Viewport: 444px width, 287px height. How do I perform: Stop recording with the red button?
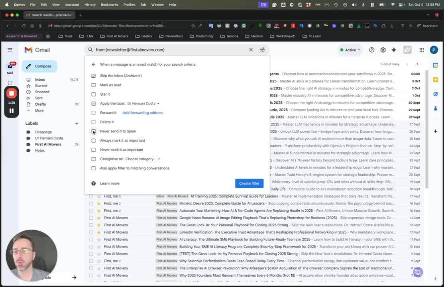(11, 93)
